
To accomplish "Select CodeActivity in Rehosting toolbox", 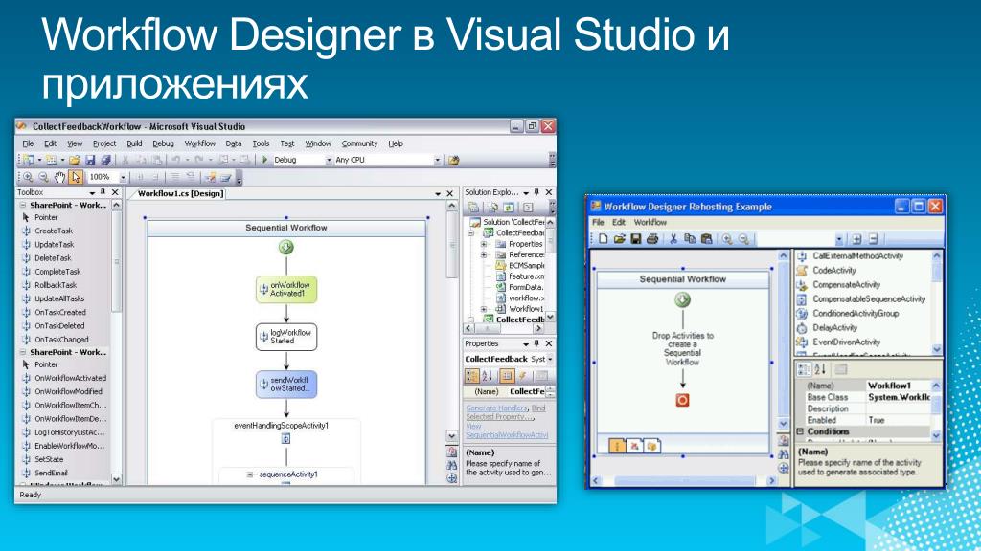I will [x=833, y=271].
